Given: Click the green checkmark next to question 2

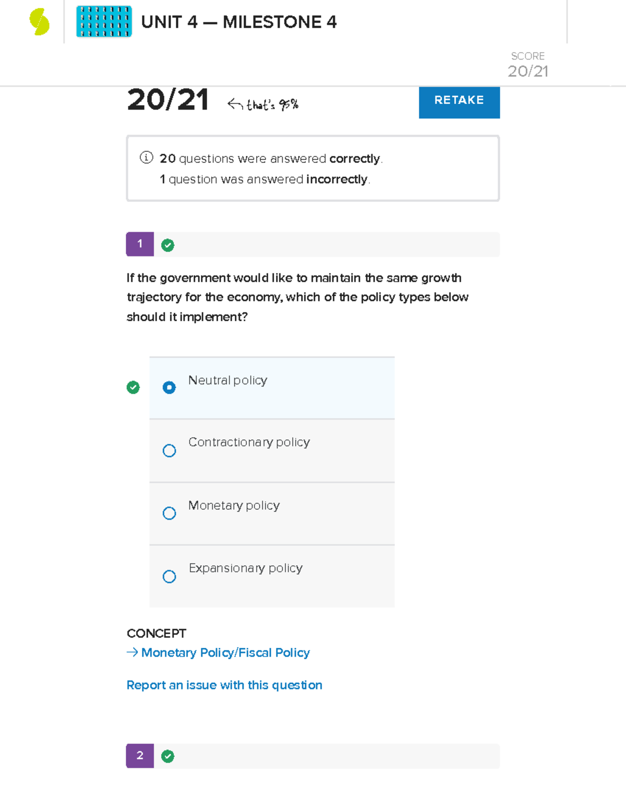Looking at the screenshot, I should click(x=167, y=756).
